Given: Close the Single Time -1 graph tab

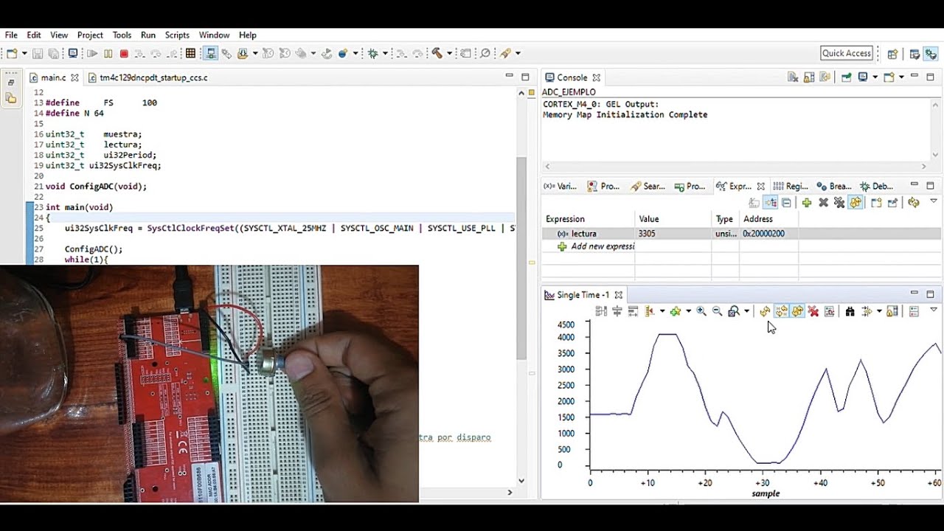Looking at the screenshot, I should point(619,295).
